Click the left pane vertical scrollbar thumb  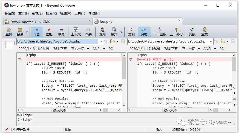point(124,68)
